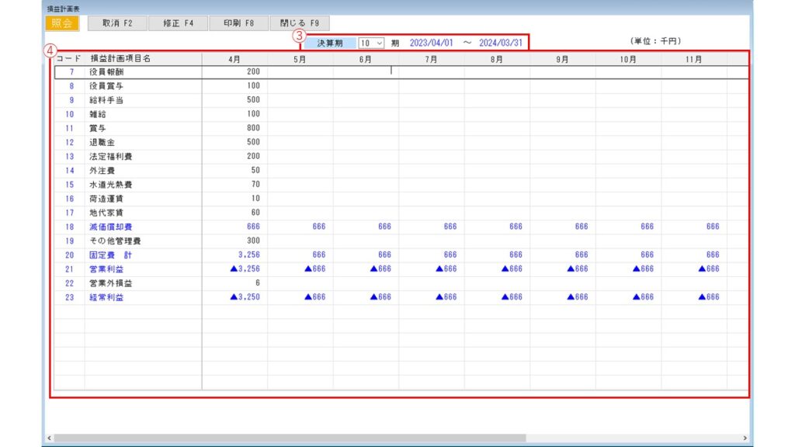Click the empty 5月 cell for 役員報酬
The image size is (795, 447).
tap(300, 72)
